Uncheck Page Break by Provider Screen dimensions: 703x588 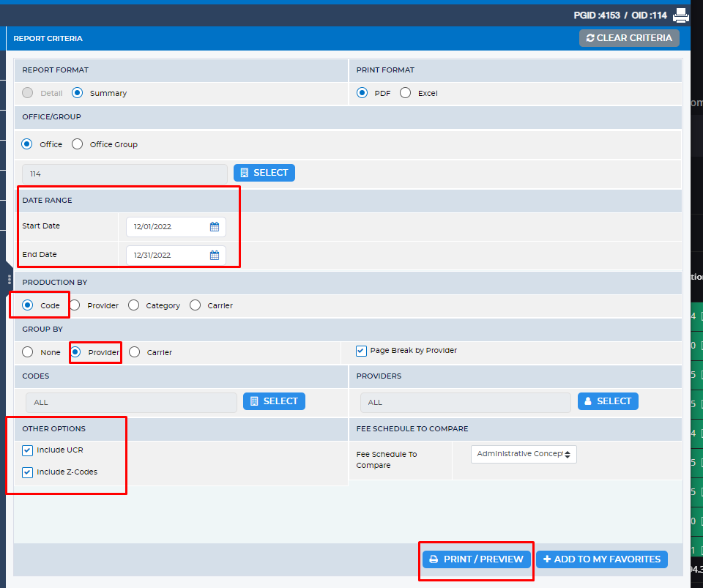(361, 351)
